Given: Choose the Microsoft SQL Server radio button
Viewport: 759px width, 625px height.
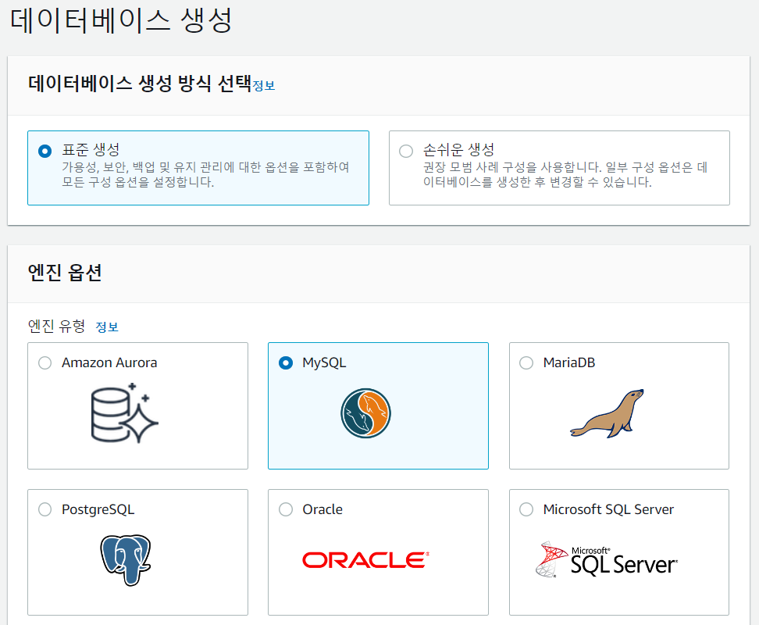Looking at the screenshot, I should pyautogui.click(x=526, y=509).
